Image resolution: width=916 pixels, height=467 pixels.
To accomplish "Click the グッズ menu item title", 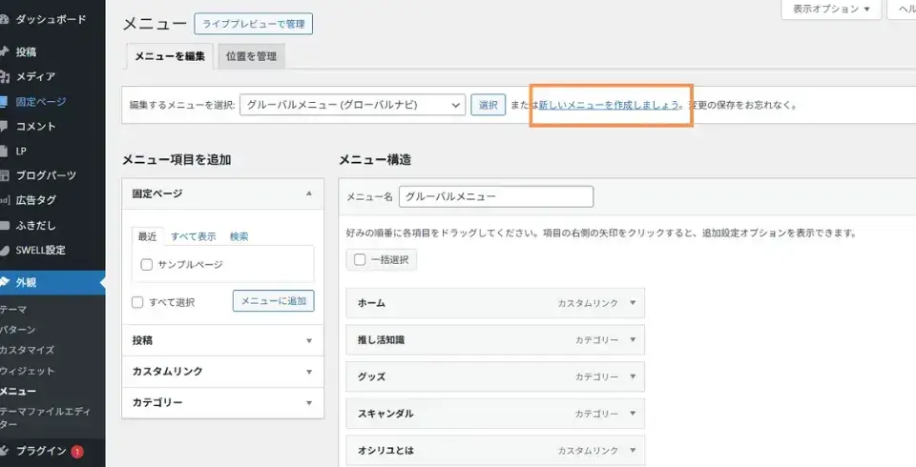I will (x=371, y=376).
